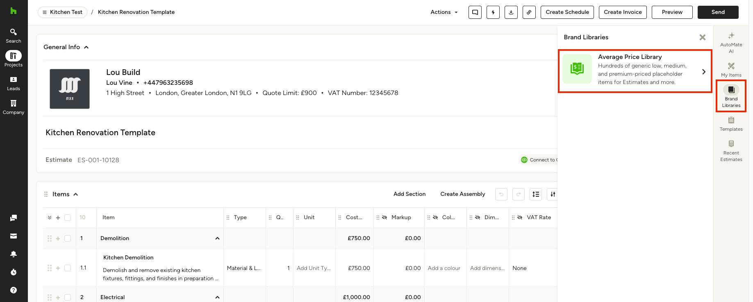Open the Average Price Library
753x302 pixels.
pyautogui.click(x=635, y=71)
